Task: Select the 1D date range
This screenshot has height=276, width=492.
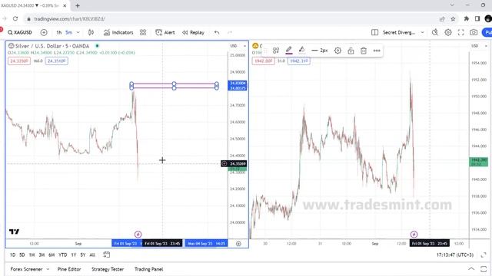Action: pyautogui.click(x=12, y=255)
